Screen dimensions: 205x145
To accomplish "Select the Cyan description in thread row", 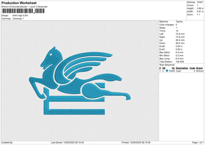I will point(179,71).
